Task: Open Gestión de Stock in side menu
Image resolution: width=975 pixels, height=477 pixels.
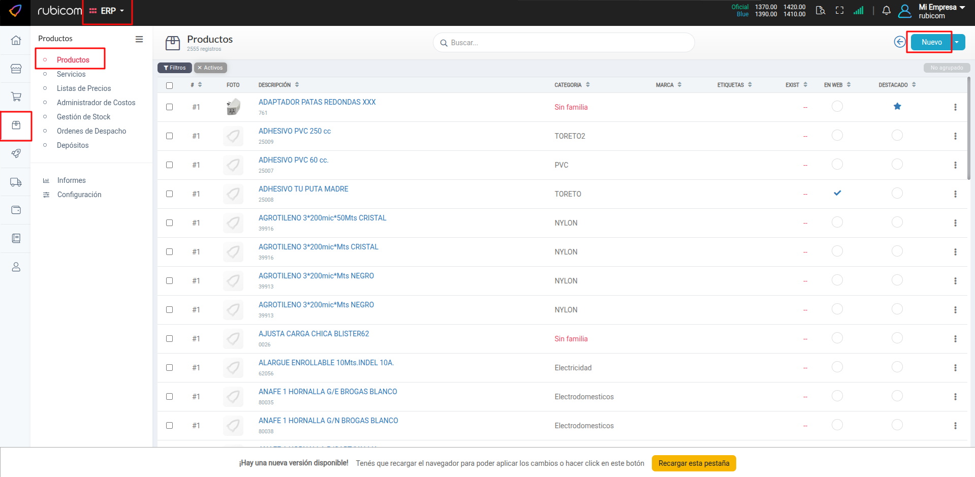Action: 83,117
